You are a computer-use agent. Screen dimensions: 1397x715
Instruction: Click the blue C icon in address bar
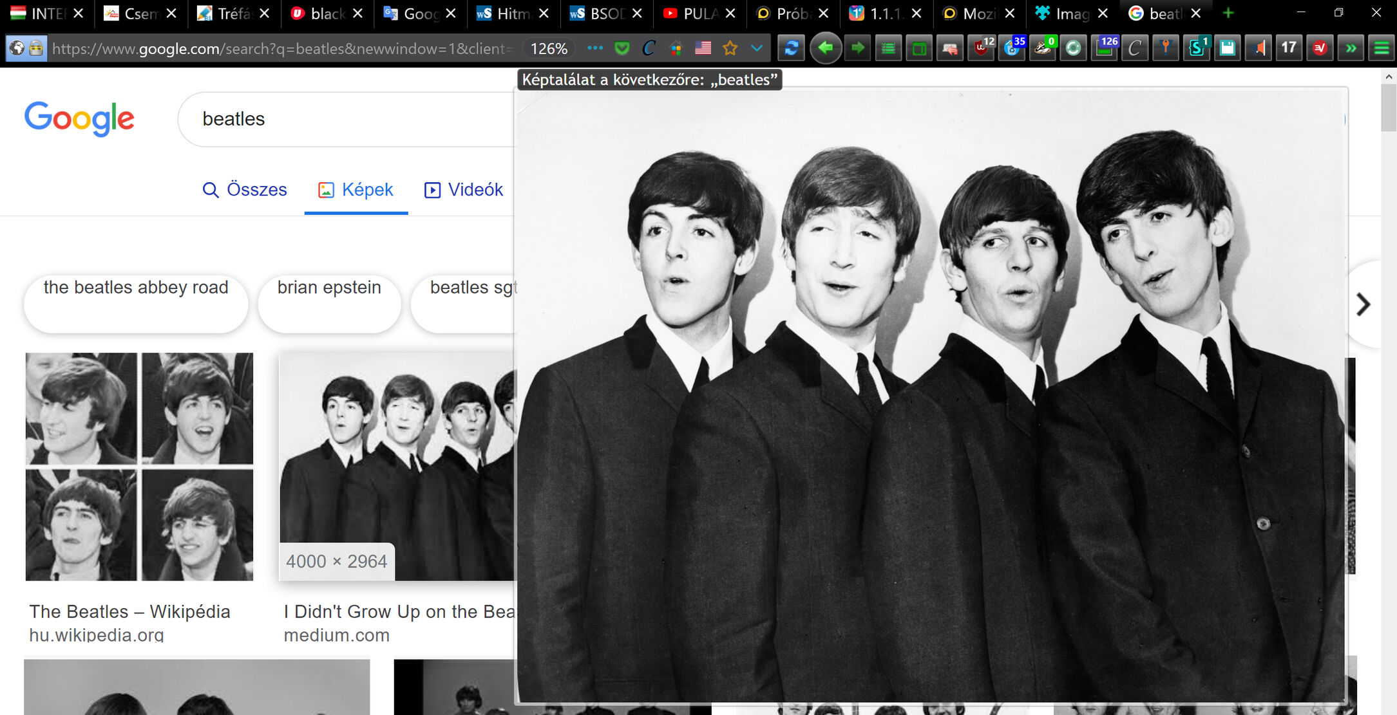coord(649,48)
